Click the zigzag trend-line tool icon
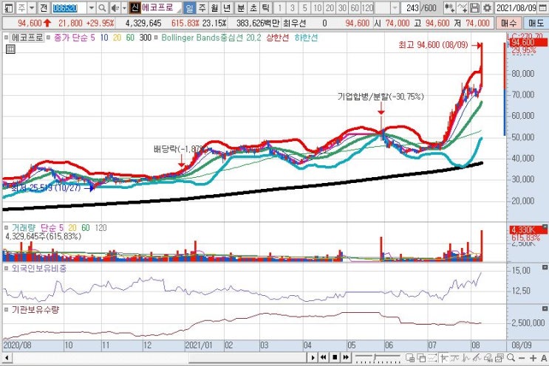The width and height of the screenshot is (549, 366). 455,358
